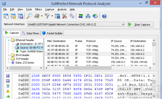Open the Capture menu
Viewport: 162px width, 99px height.
(x=49, y=9)
